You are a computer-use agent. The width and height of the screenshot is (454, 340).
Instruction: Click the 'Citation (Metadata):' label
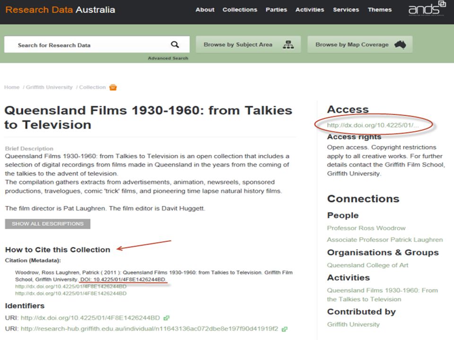pyautogui.click(x=33, y=261)
